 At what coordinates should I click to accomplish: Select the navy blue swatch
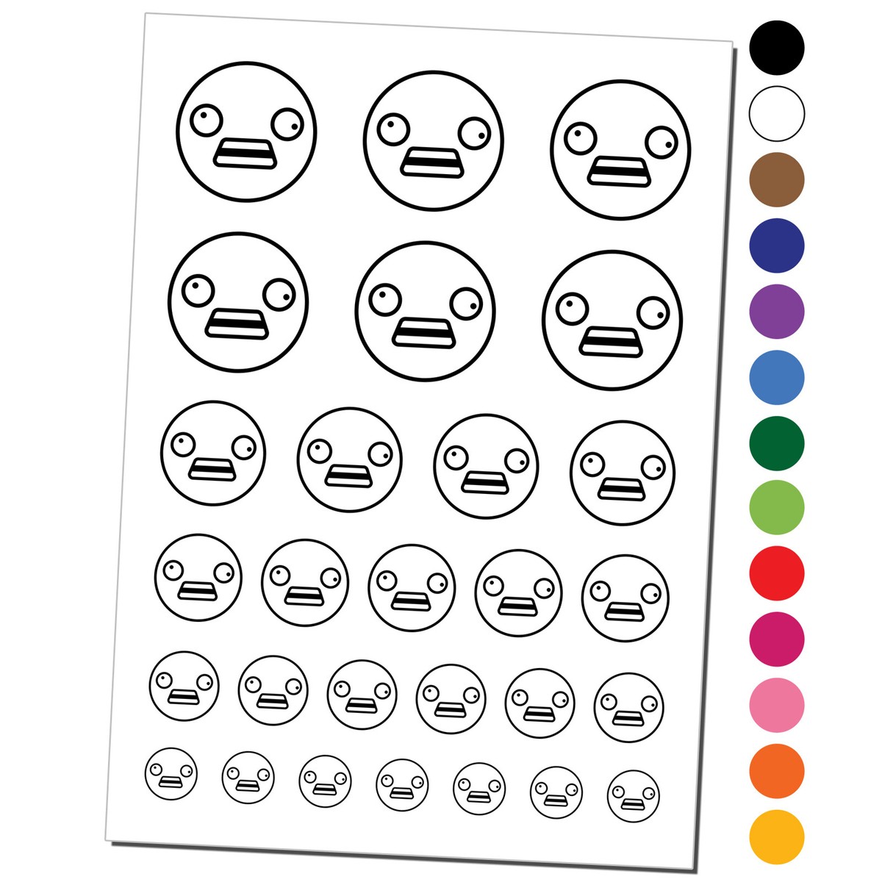pos(777,245)
